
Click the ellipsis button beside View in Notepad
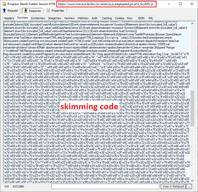coord(189,186)
